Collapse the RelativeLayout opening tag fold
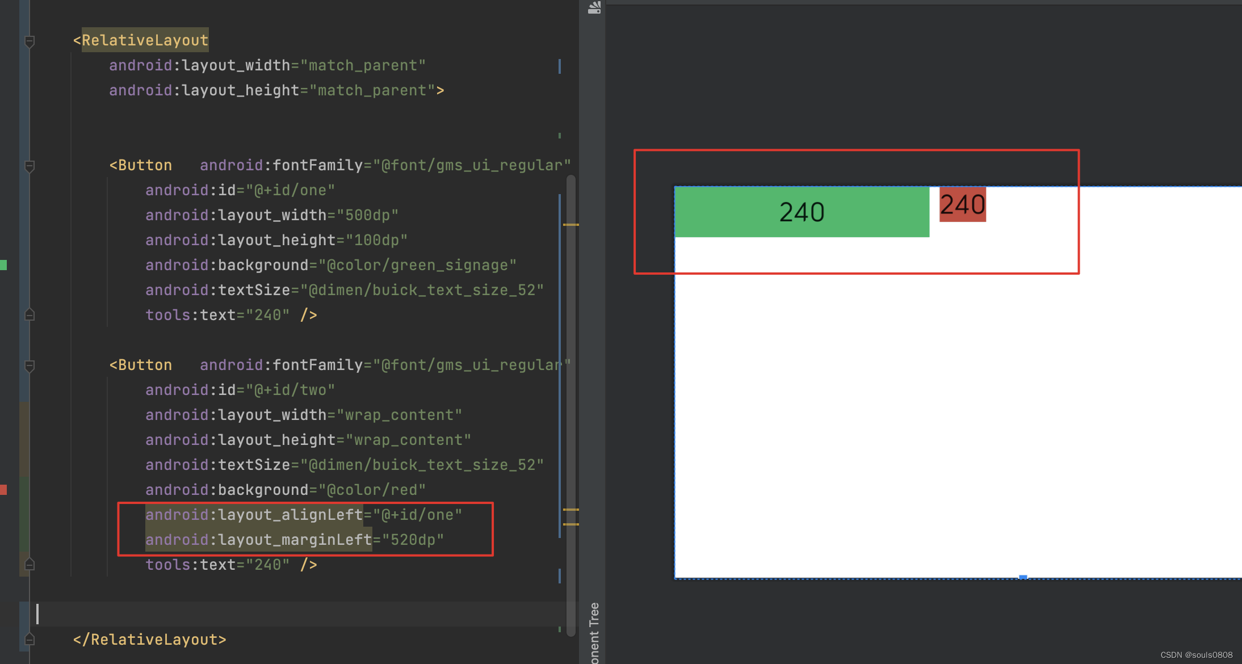The width and height of the screenshot is (1242, 664). [30, 41]
